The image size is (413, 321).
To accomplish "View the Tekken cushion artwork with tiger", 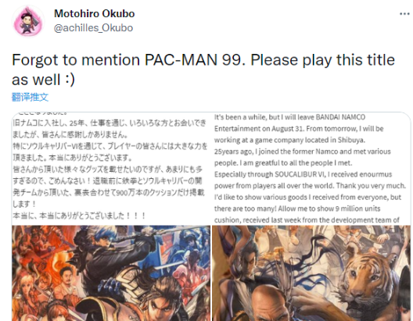I will point(311,273).
